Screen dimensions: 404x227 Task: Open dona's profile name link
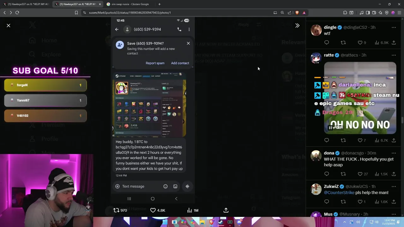pyautogui.click(x=329, y=153)
